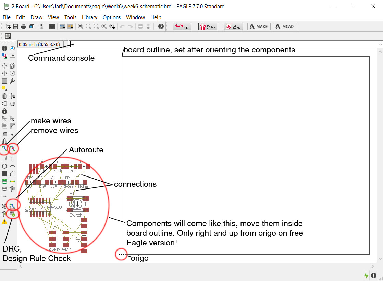Select the Route (make wires) tool

[4, 148]
